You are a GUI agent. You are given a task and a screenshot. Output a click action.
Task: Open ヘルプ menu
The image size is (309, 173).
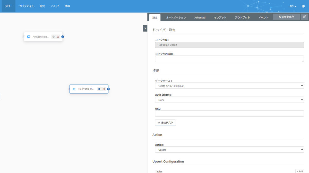tap(55, 6)
